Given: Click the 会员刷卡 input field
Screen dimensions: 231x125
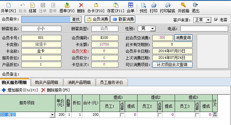Looking at the screenshot, I should point(46,19).
